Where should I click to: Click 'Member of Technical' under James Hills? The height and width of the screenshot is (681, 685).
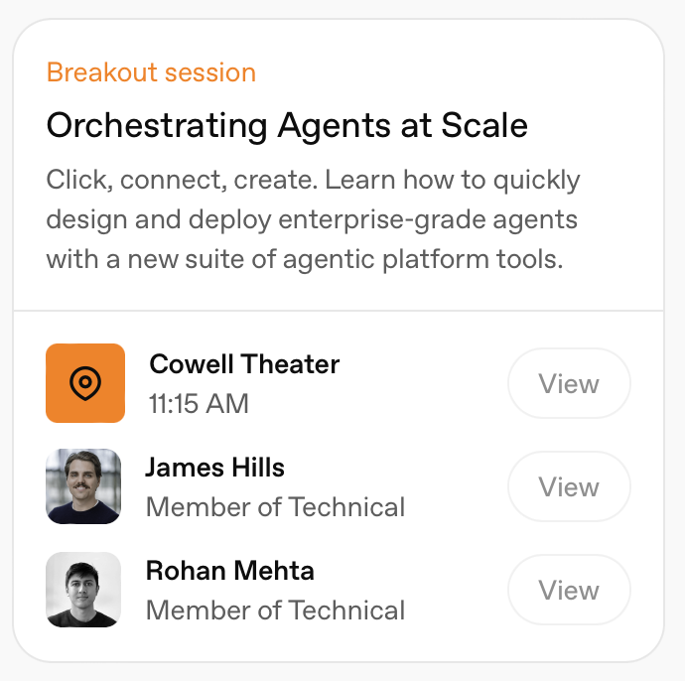point(275,507)
